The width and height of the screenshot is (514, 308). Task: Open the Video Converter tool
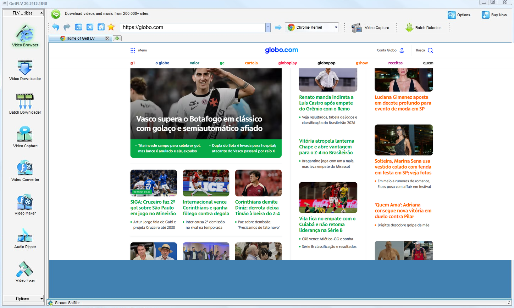(25, 171)
